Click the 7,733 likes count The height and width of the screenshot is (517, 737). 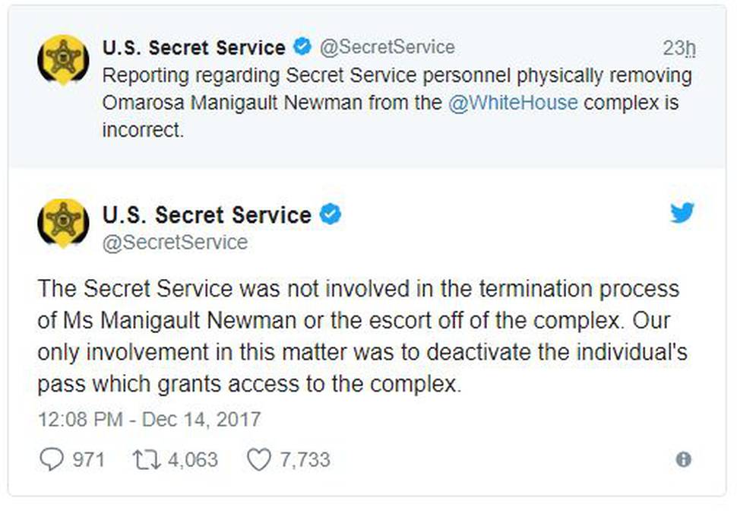coord(305,460)
